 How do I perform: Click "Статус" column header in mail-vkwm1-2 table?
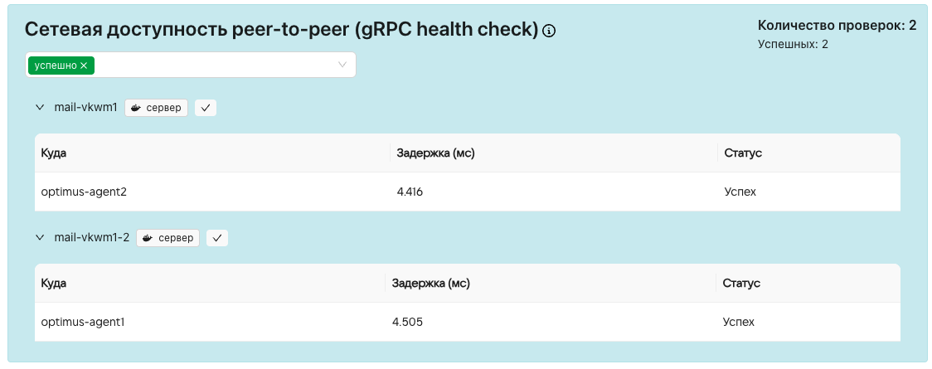click(x=741, y=284)
